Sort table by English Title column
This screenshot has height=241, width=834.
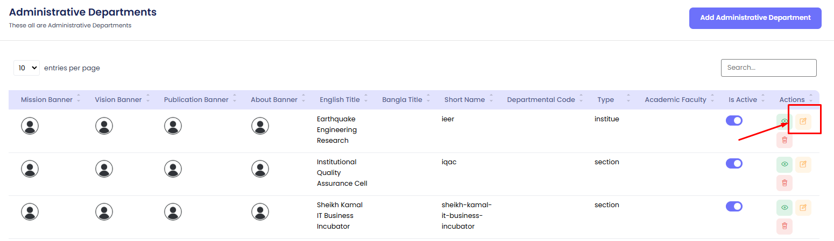[x=340, y=99]
